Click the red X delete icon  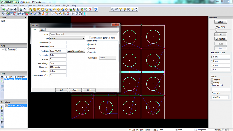point(90,9)
